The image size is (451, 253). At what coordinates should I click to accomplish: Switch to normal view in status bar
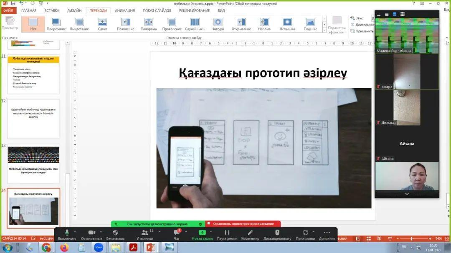coord(358,238)
